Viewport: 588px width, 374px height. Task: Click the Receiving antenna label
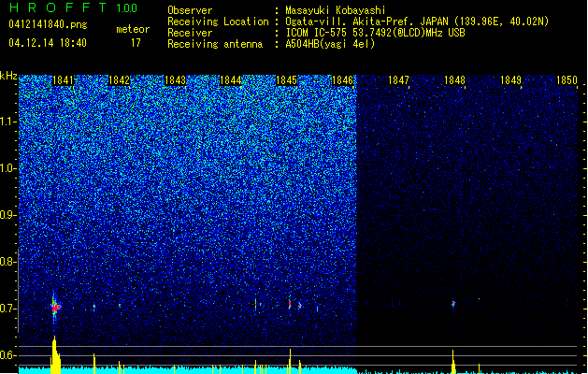click(215, 44)
